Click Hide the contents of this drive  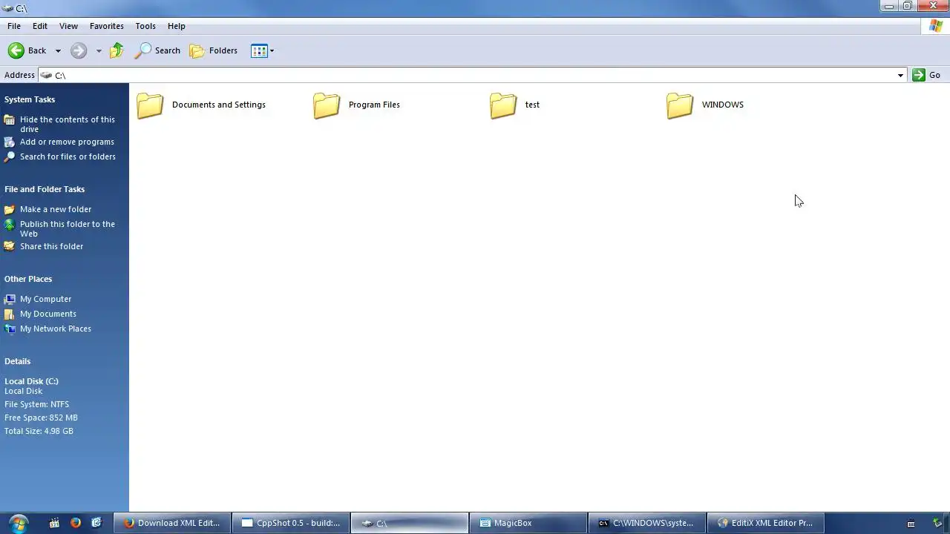pyautogui.click(x=68, y=124)
